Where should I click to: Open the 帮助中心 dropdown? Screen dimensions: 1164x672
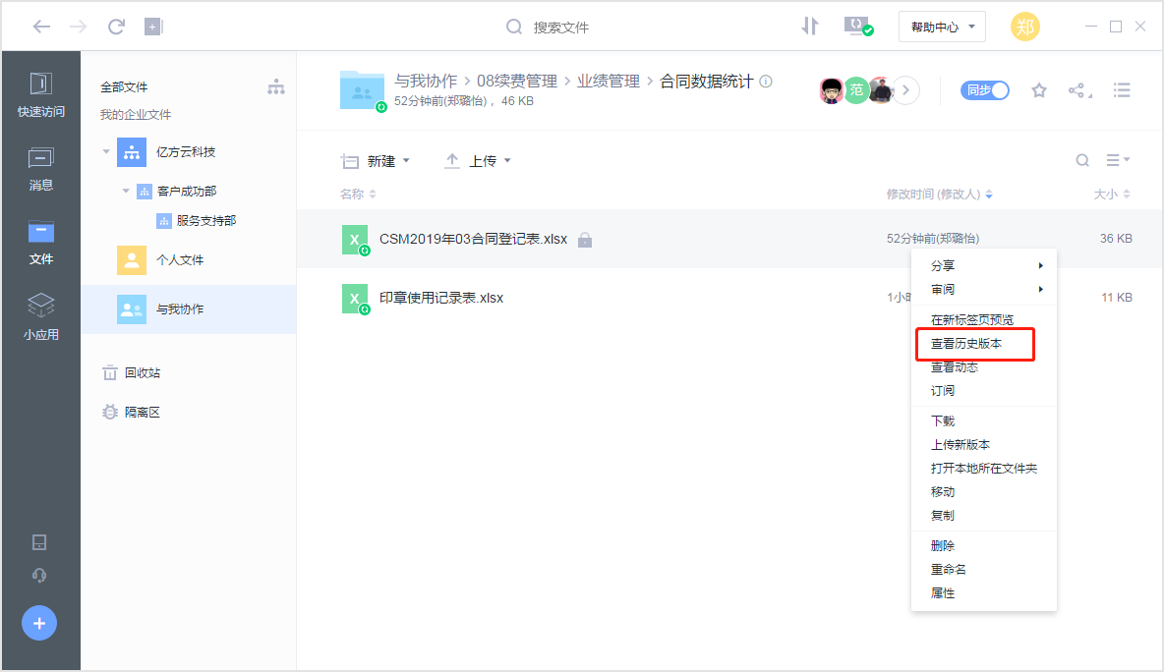pos(941,27)
